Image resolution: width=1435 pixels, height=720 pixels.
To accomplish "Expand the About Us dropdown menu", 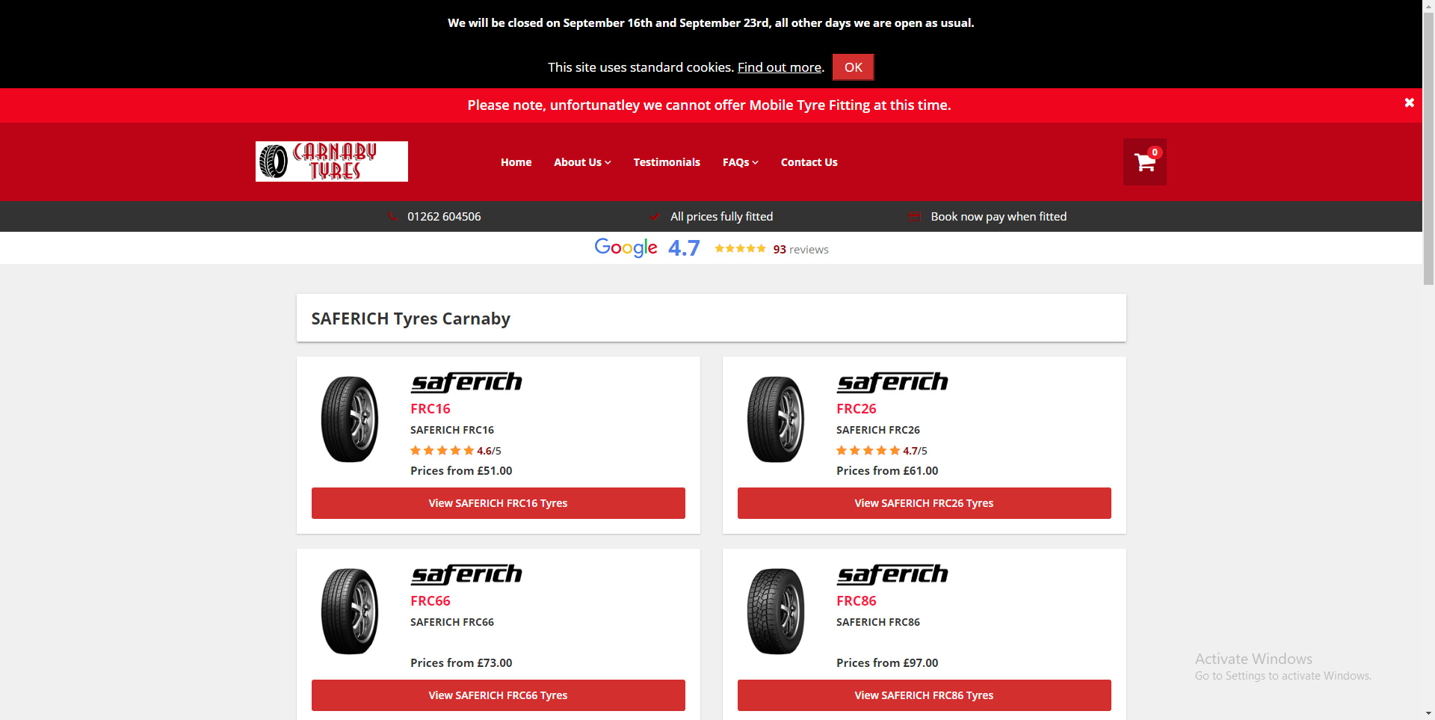I will tap(582, 162).
